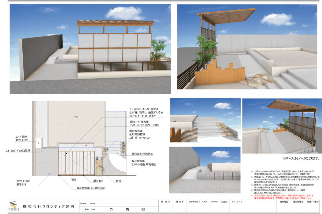
Task: Open the top-left front pergola rendering
Action: tap(90, 49)
